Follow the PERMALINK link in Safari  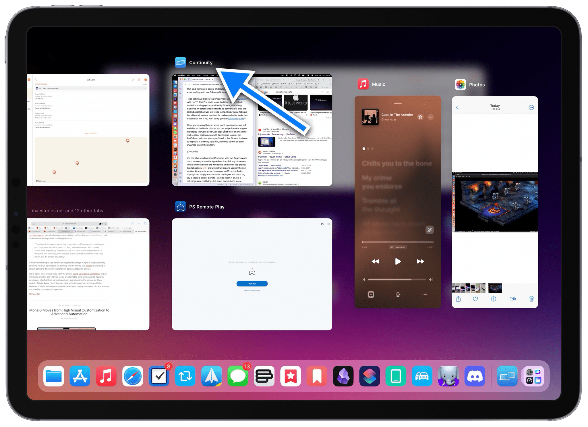pos(34,294)
